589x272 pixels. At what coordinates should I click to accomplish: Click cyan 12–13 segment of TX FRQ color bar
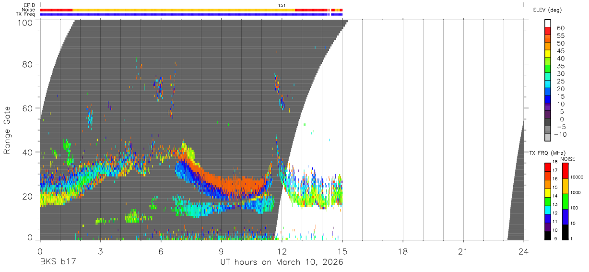click(548, 210)
